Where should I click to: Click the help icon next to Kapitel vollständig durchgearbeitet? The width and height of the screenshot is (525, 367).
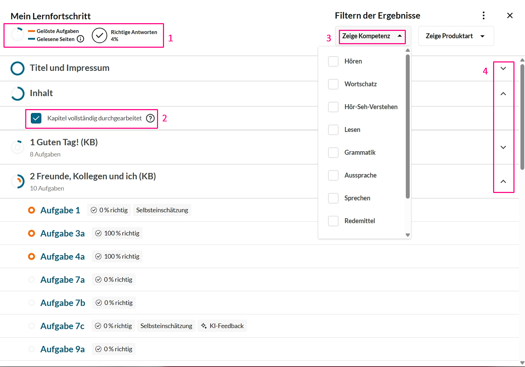point(150,118)
